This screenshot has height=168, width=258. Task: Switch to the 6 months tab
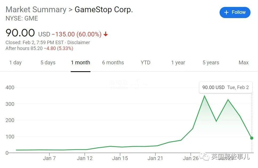click(113, 62)
